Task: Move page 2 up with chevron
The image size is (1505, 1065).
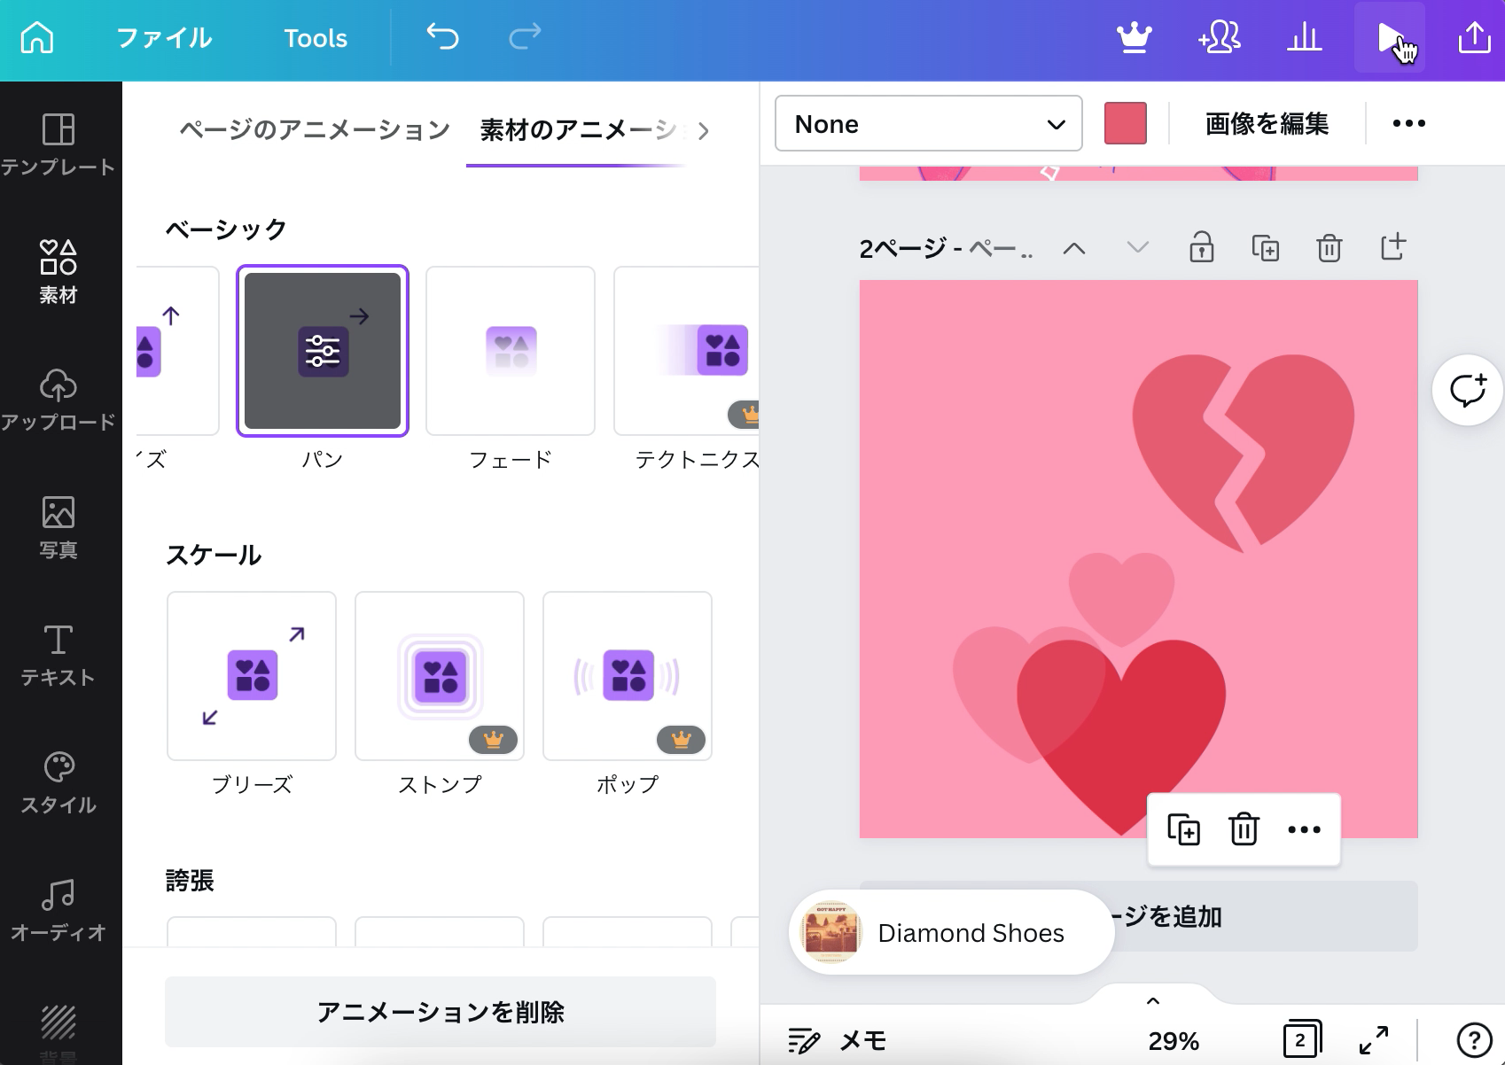Action: click(x=1074, y=248)
